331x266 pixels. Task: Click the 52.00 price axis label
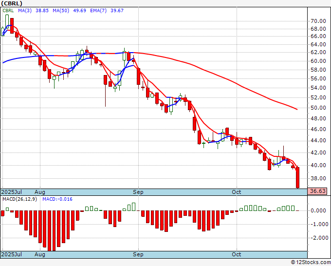point(318,98)
